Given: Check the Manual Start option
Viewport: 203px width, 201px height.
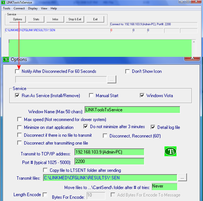Looking at the screenshot, I should click(91, 96).
